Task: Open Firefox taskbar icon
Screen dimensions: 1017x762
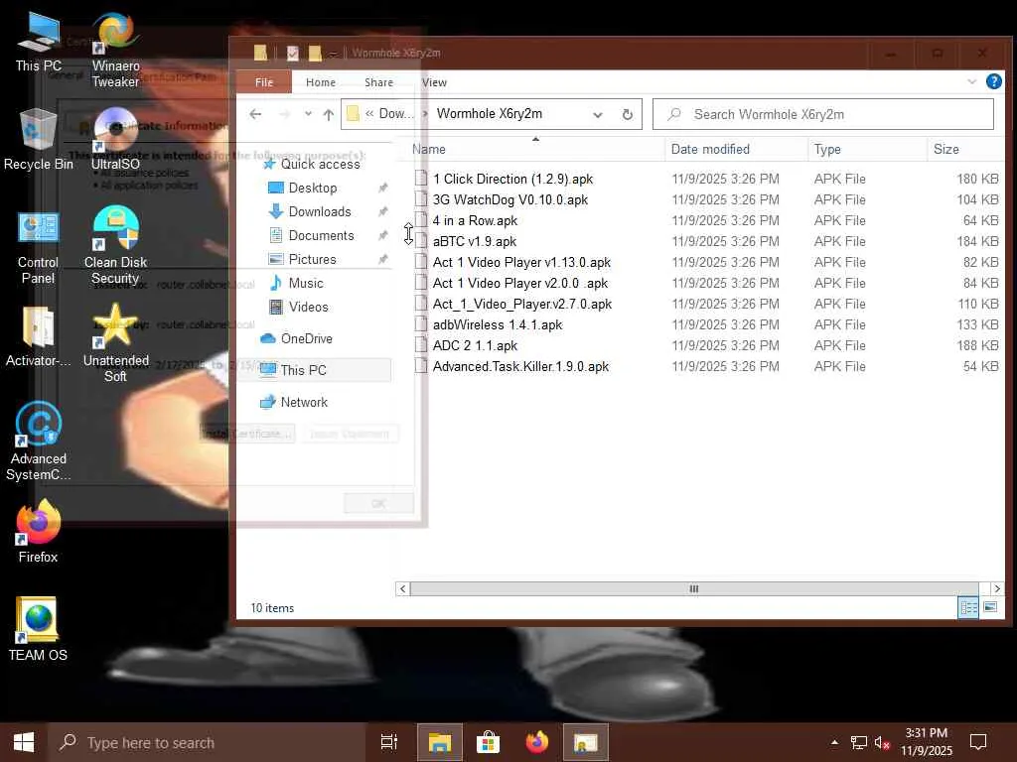Action: click(x=537, y=742)
